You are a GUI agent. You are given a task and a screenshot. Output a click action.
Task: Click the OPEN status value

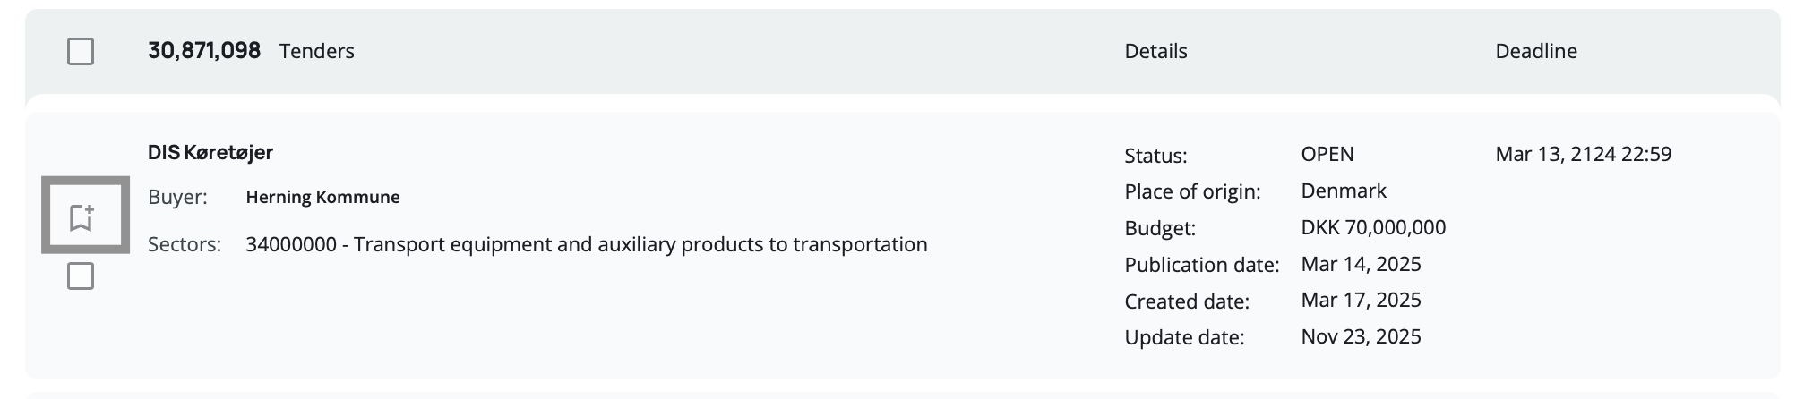click(x=1327, y=155)
